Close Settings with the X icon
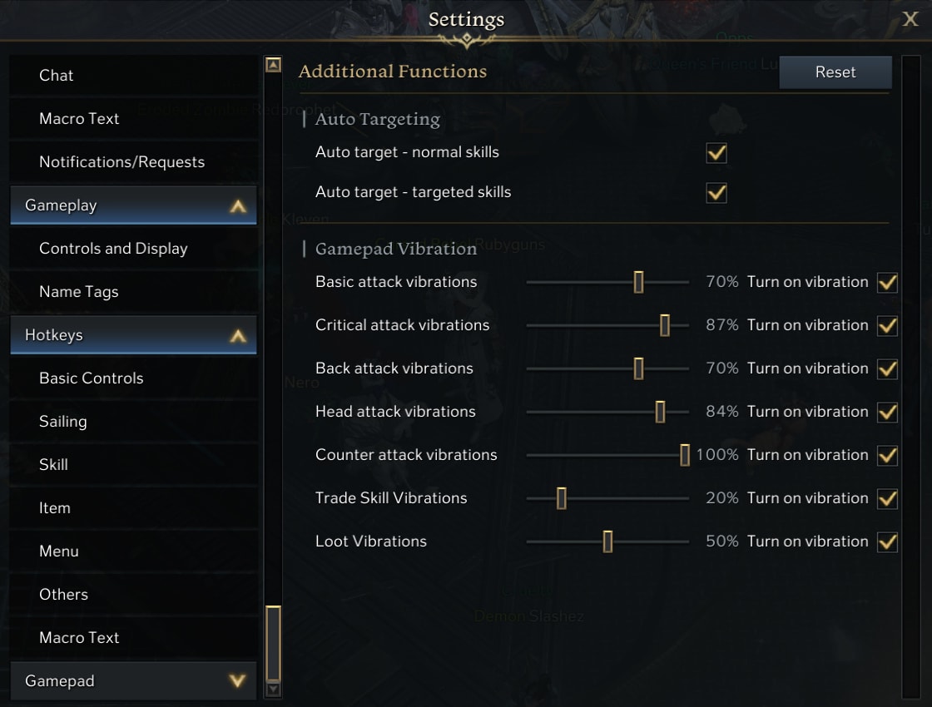The width and height of the screenshot is (932, 707). pyautogui.click(x=910, y=19)
